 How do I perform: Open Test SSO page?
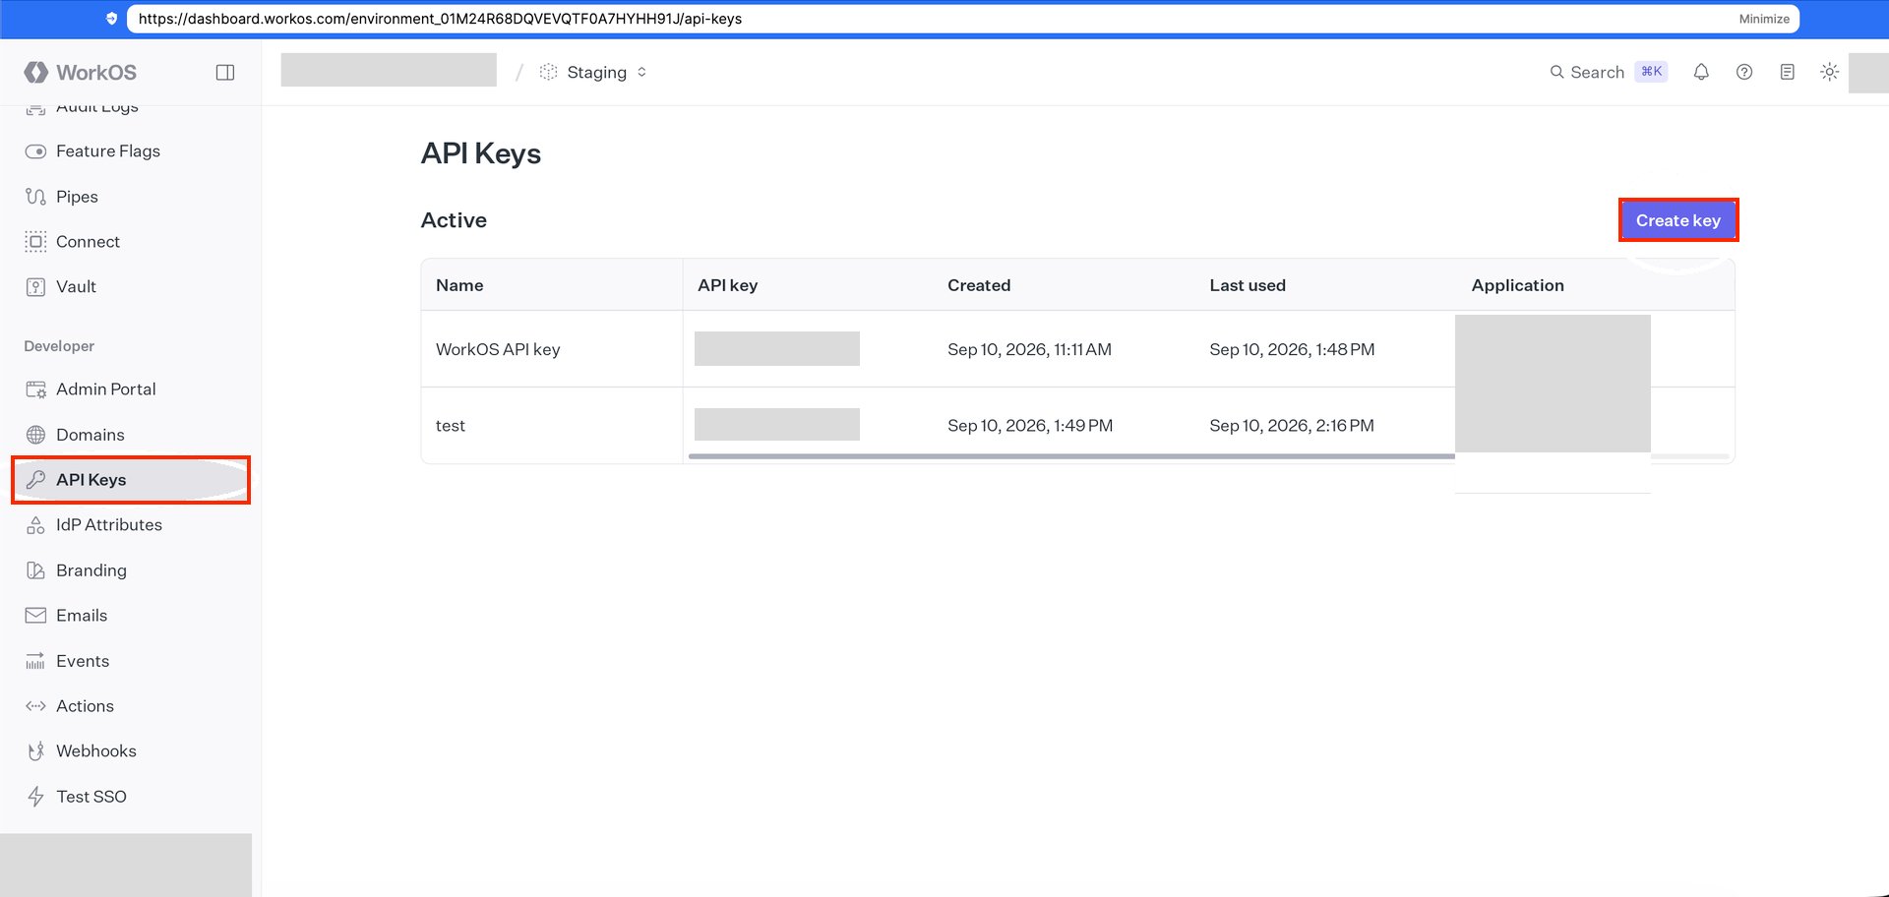click(91, 797)
